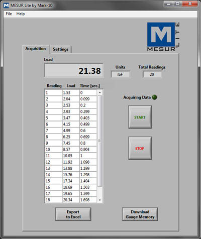Image resolution: width=201 pixels, height=239 pixels.
Task: Select reading row 11 with load 10.05
Action: [71, 156]
